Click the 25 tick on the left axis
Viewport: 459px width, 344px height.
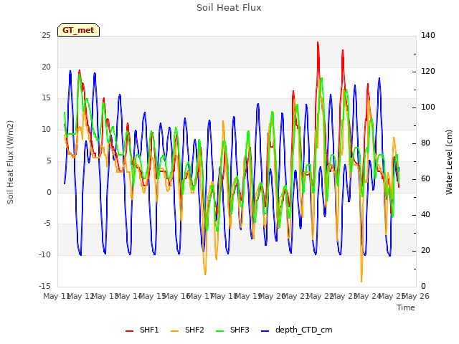[46, 35]
